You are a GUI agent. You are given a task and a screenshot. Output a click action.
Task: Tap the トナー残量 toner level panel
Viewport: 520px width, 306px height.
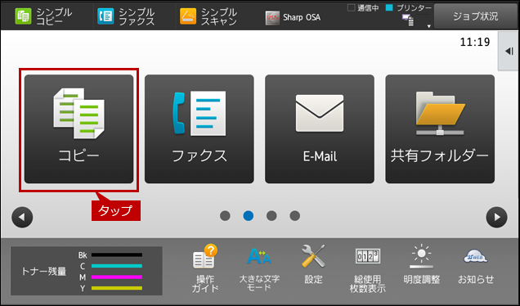87,271
